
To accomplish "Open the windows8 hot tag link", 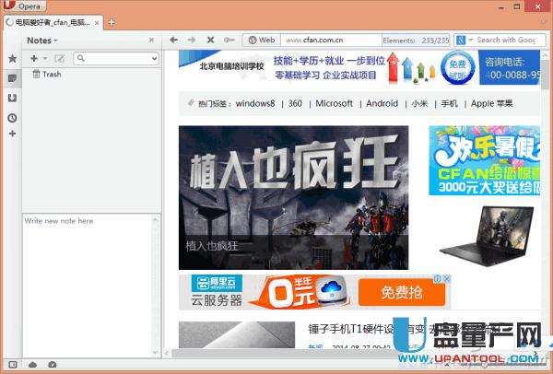I will coord(255,104).
